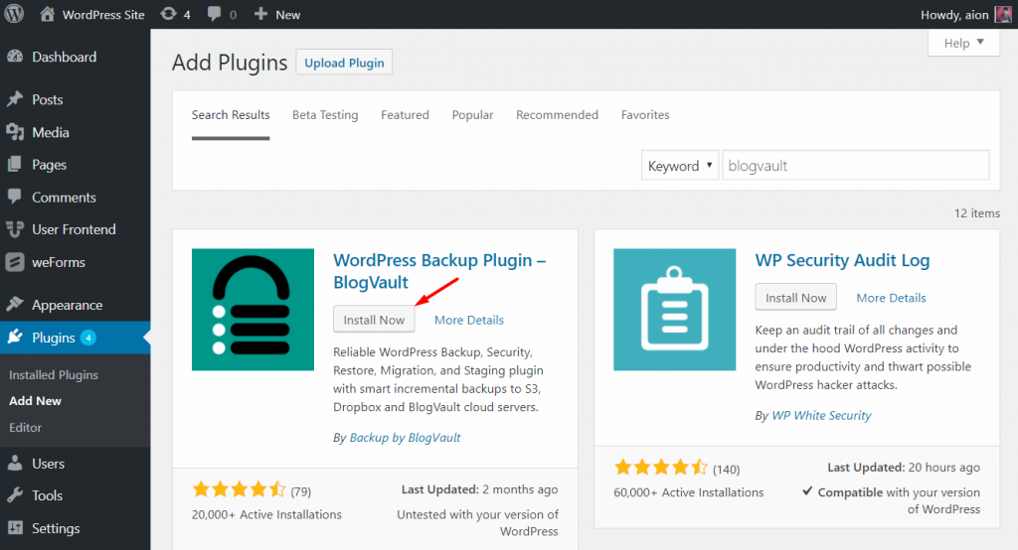Open the user avatar next to Howdy, aion
This screenshot has height=550, width=1018.
tap(1003, 14)
